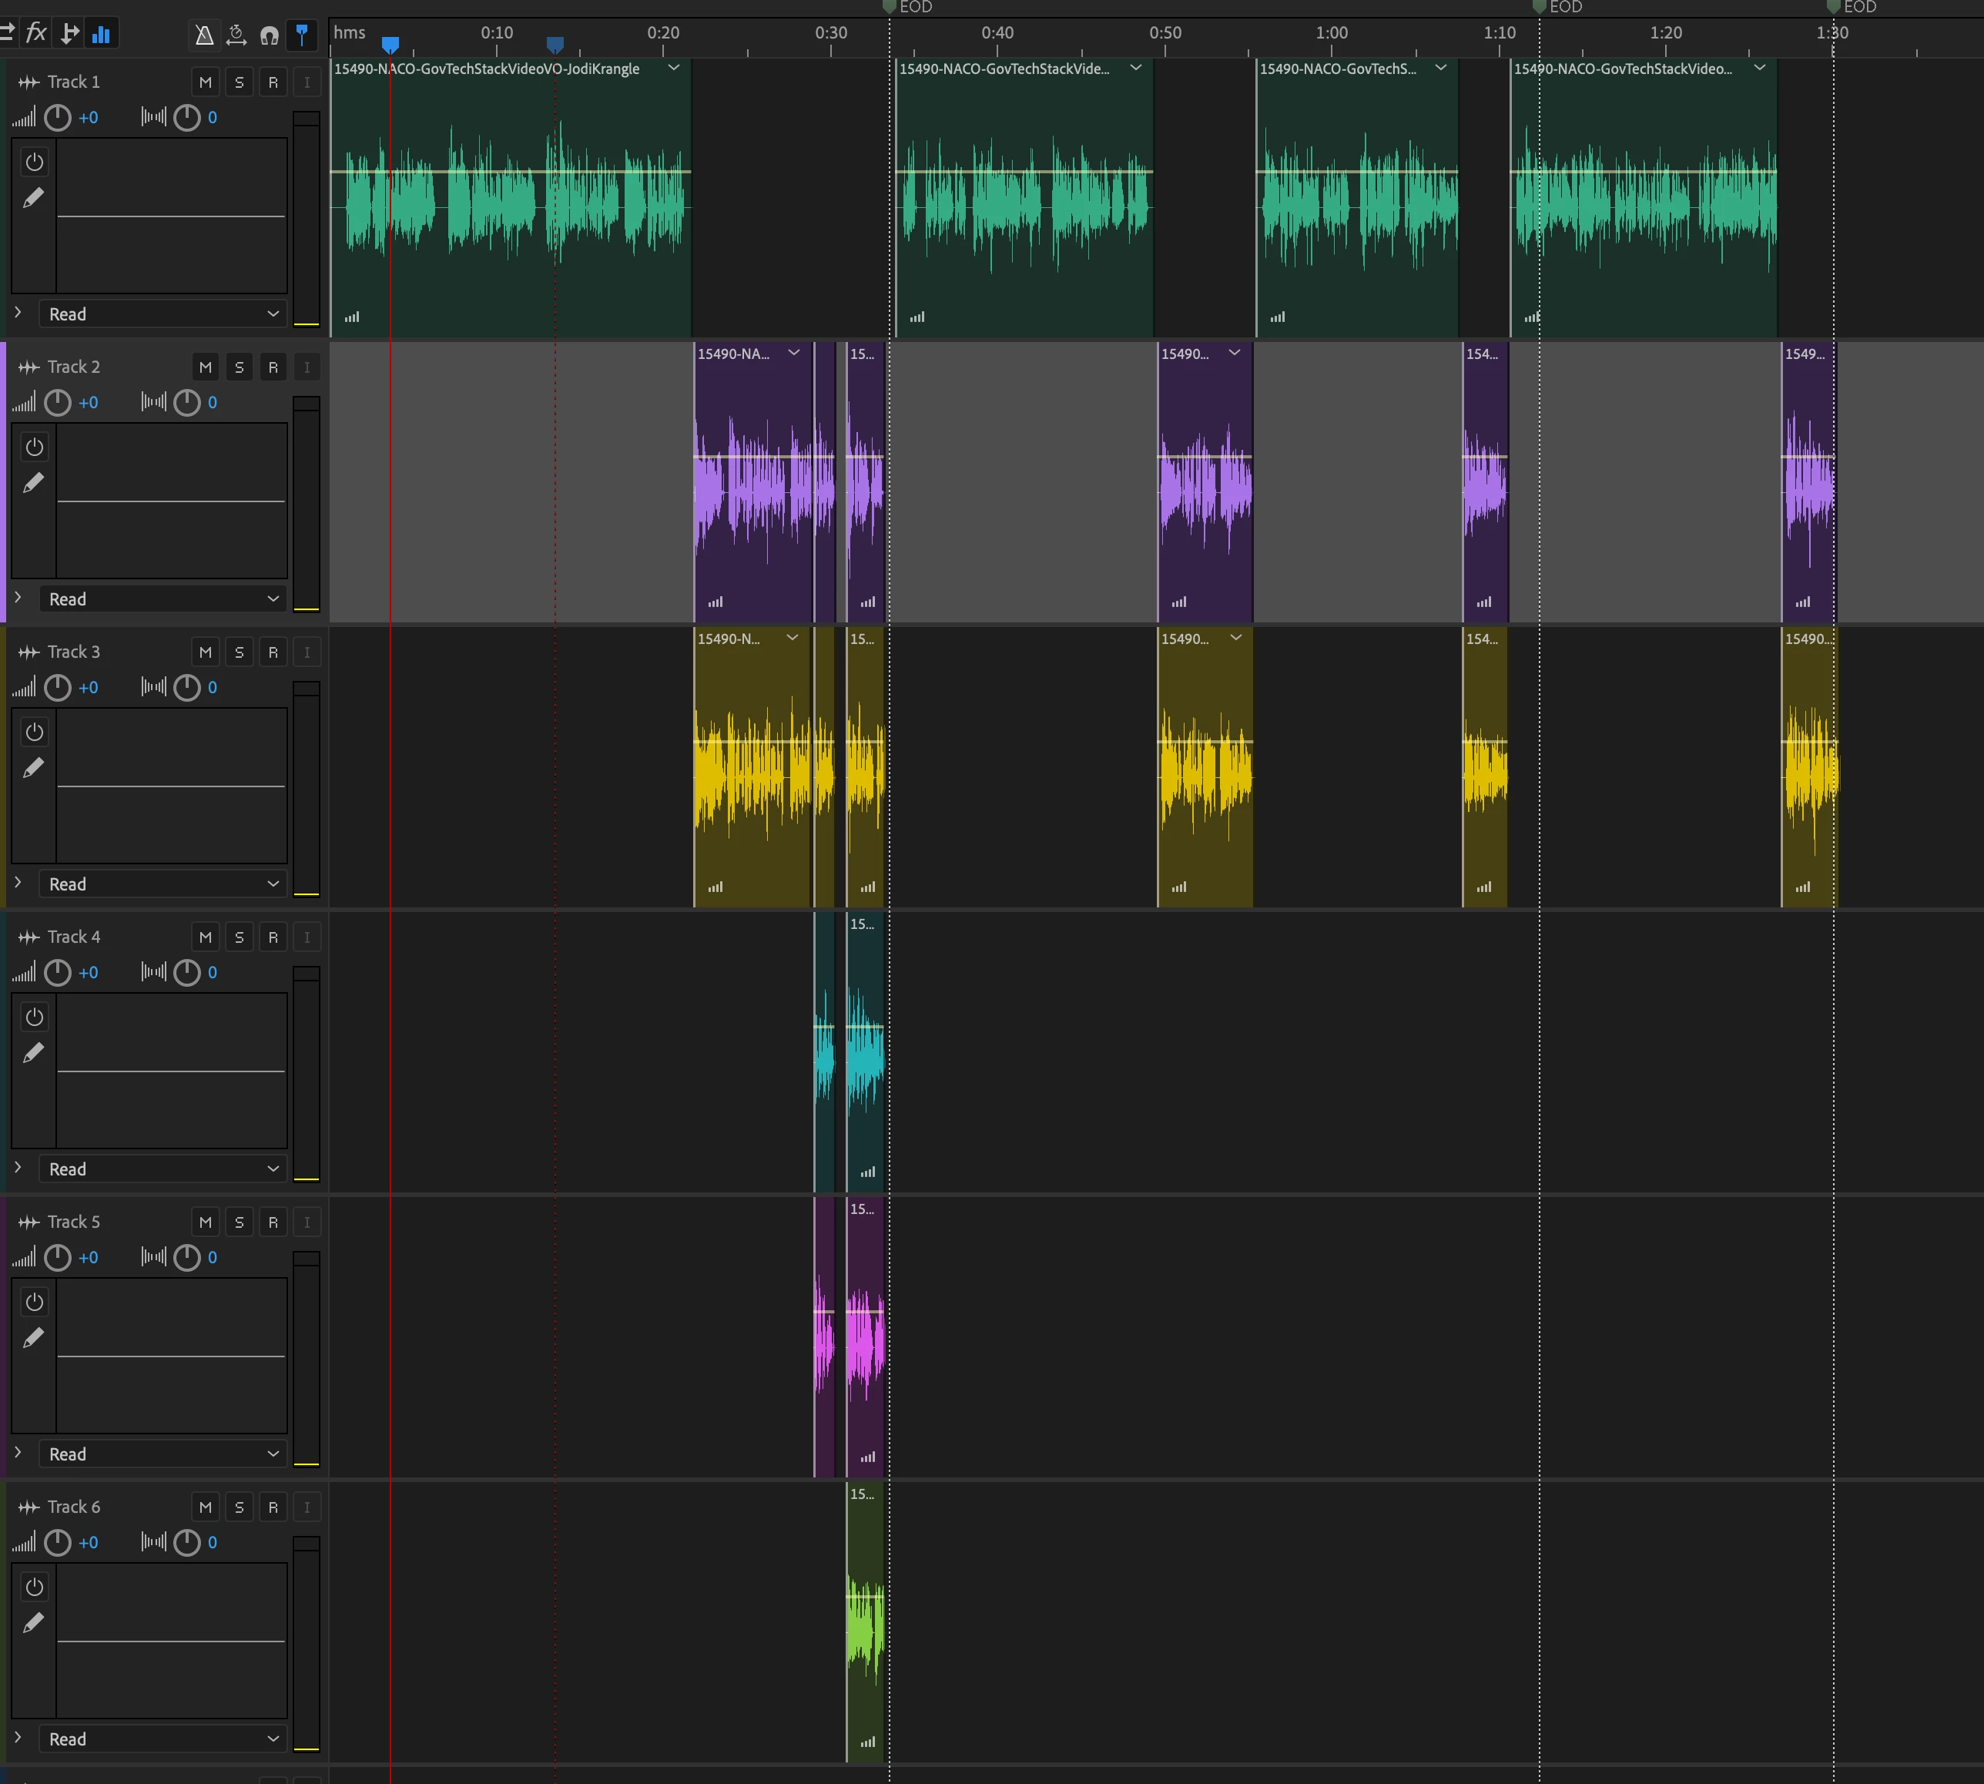Click Track 6 input monitor button
1984x1784 pixels.
click(307, 1507)
